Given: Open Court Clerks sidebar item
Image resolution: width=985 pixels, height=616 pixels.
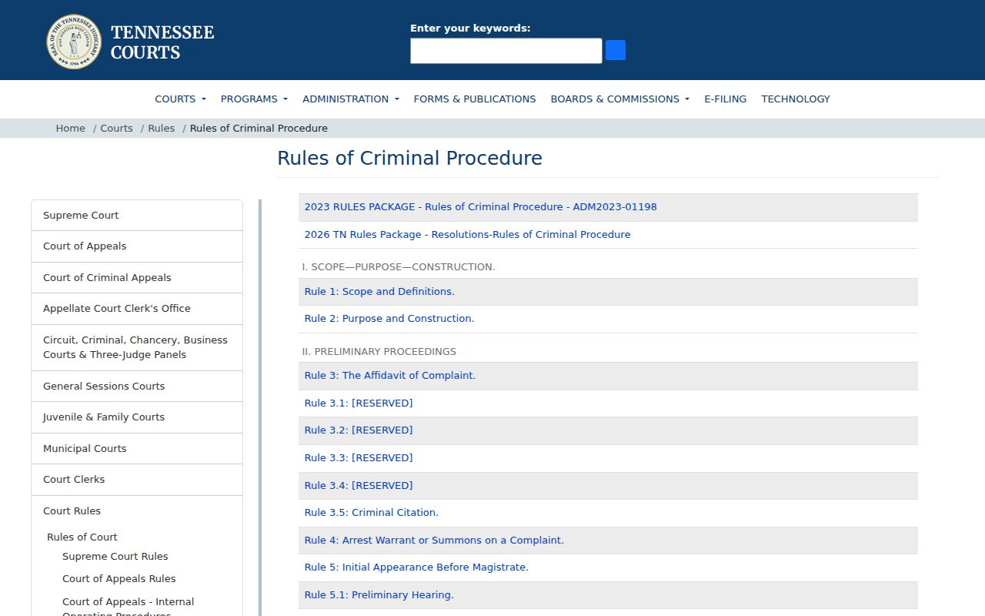Looking at the screenshot, I should click(137, 480).
